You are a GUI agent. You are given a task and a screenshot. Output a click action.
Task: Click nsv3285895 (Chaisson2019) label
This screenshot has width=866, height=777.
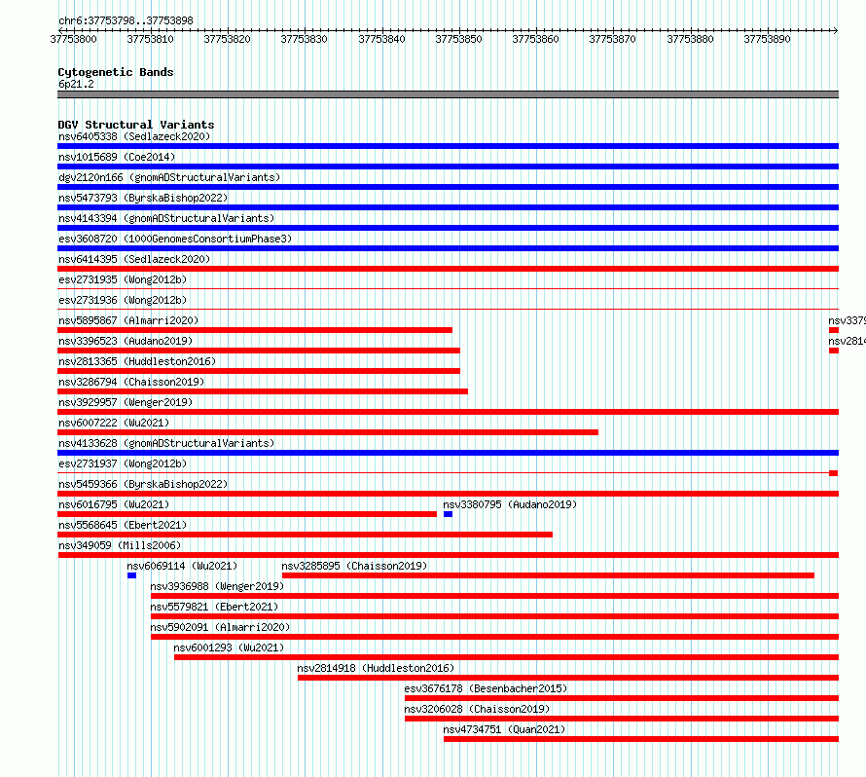(354, 566)
